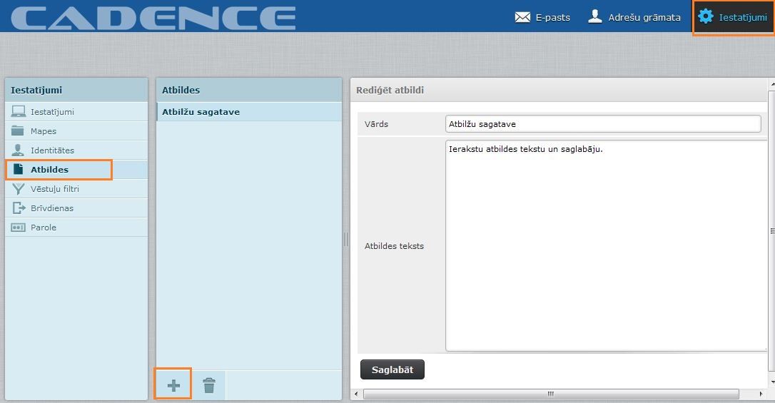
Task: Go to Identitātes section
Action: pyautogui.click(x=51, y=151)
